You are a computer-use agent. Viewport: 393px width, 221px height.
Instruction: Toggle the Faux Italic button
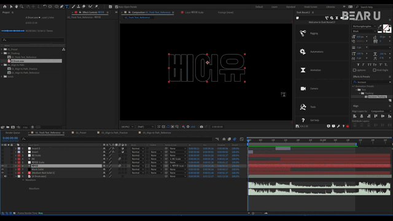coord(364,64)
